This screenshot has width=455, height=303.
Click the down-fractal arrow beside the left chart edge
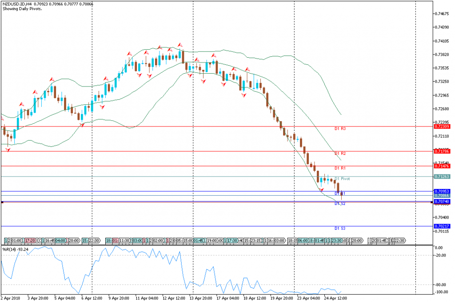(x=8, y=150)
